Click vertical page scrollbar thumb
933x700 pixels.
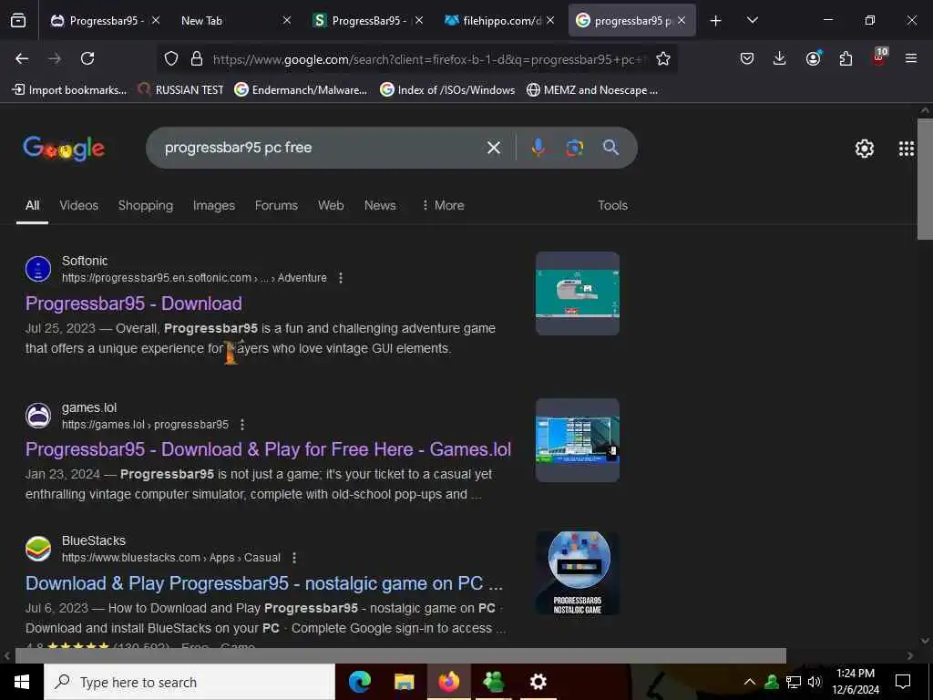click(925, 179)
